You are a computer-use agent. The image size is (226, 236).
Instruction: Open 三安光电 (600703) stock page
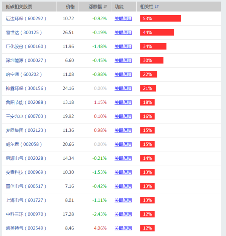pyautogui.click(x=26, y=117)
